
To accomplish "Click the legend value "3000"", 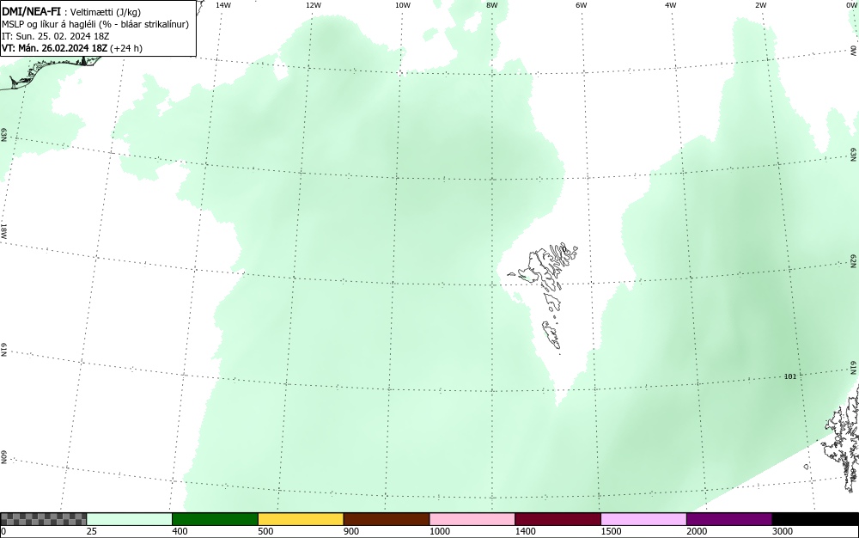I will pyautogui.click(x=783, y=531).
